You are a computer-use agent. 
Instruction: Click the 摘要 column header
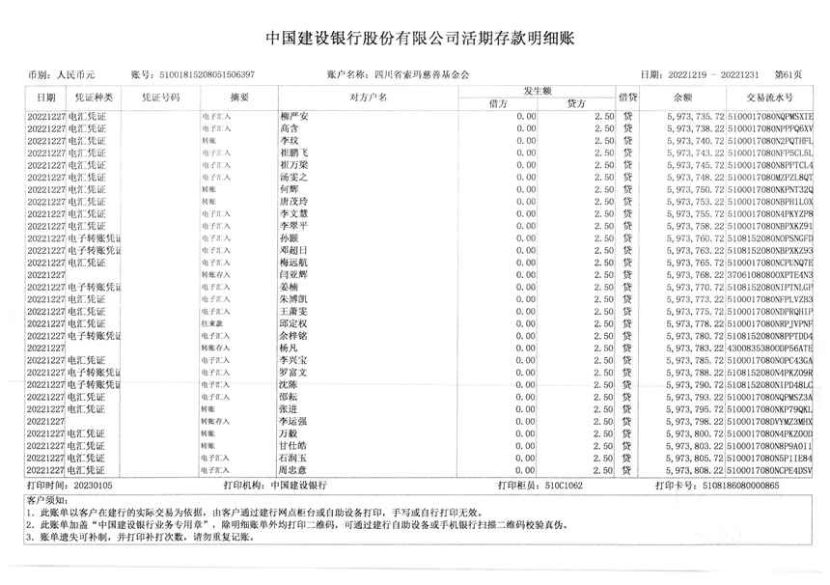tap(239, 97)
